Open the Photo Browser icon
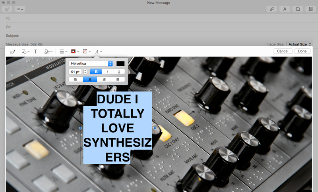The height and width of the screenshot is (192, 318). point(298,9)
